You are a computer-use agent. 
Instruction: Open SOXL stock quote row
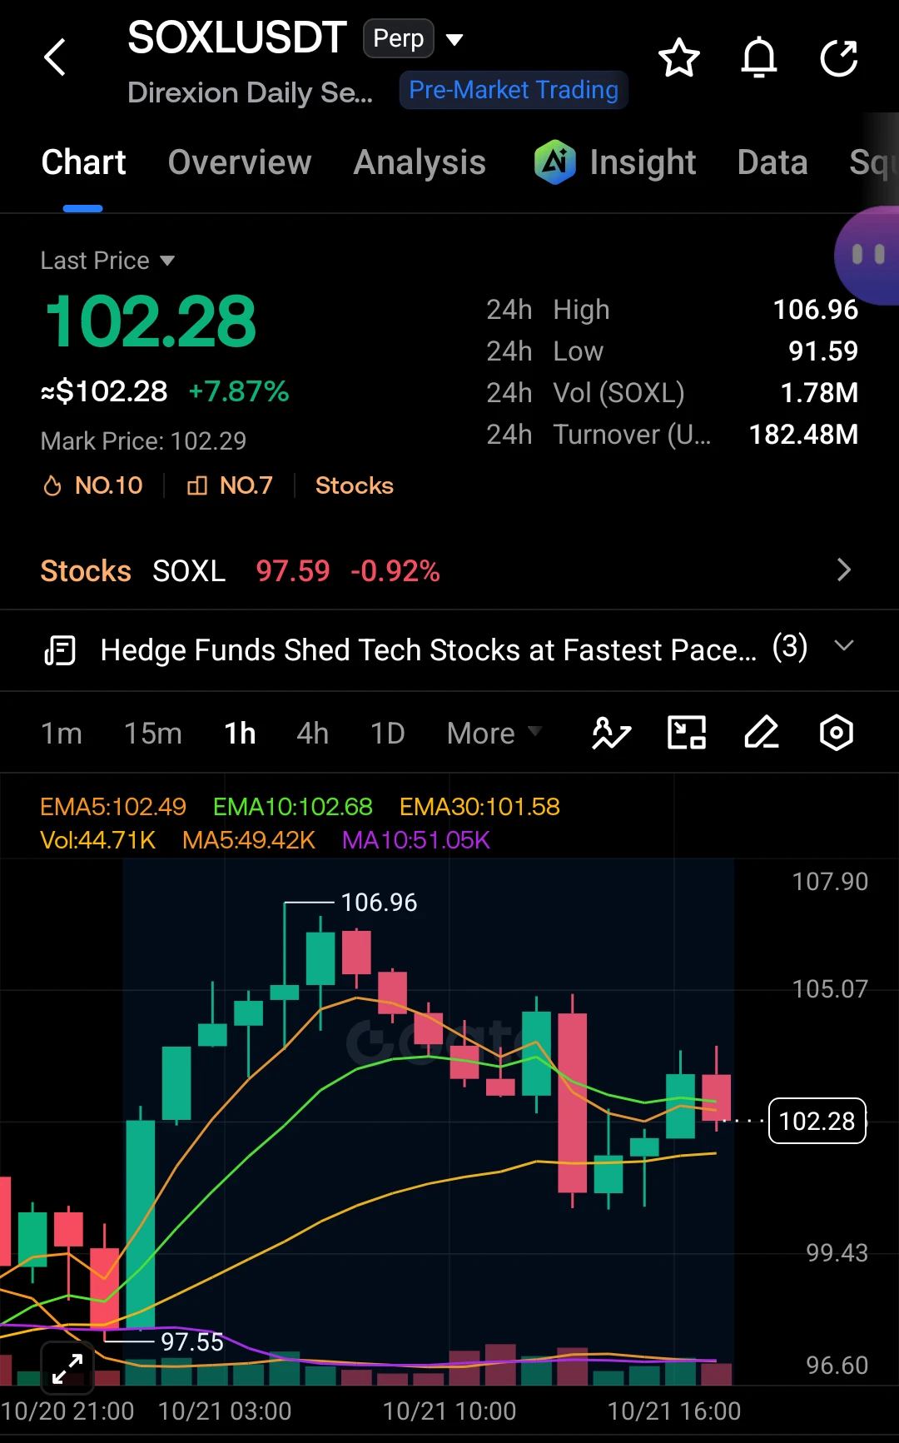click(x=449, y=570)
